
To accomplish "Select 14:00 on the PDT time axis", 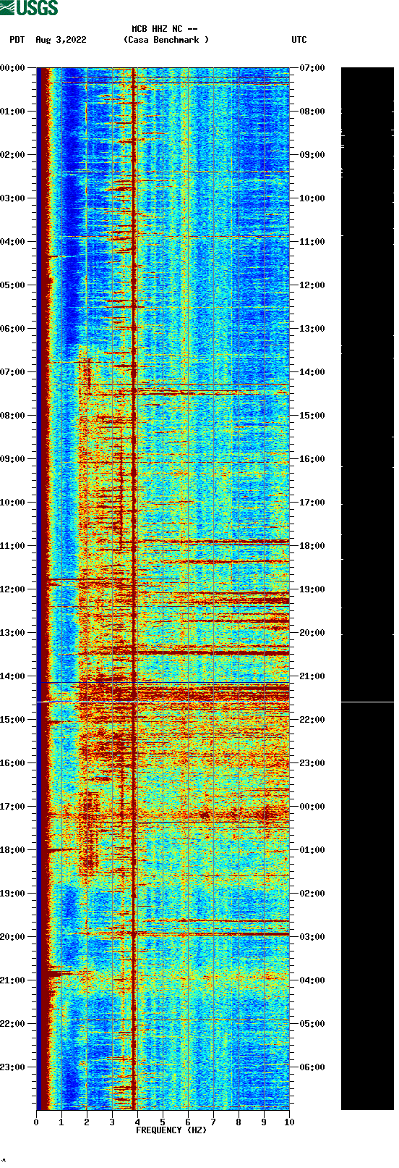I will [12, 676].
